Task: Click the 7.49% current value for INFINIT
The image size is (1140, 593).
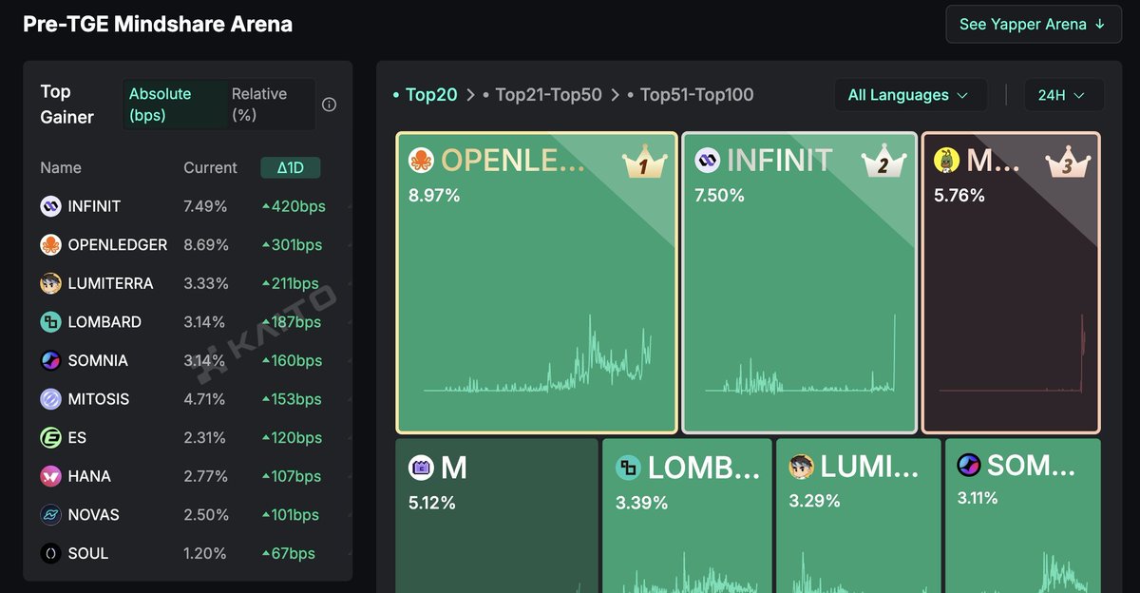Action: coord(206,206)
